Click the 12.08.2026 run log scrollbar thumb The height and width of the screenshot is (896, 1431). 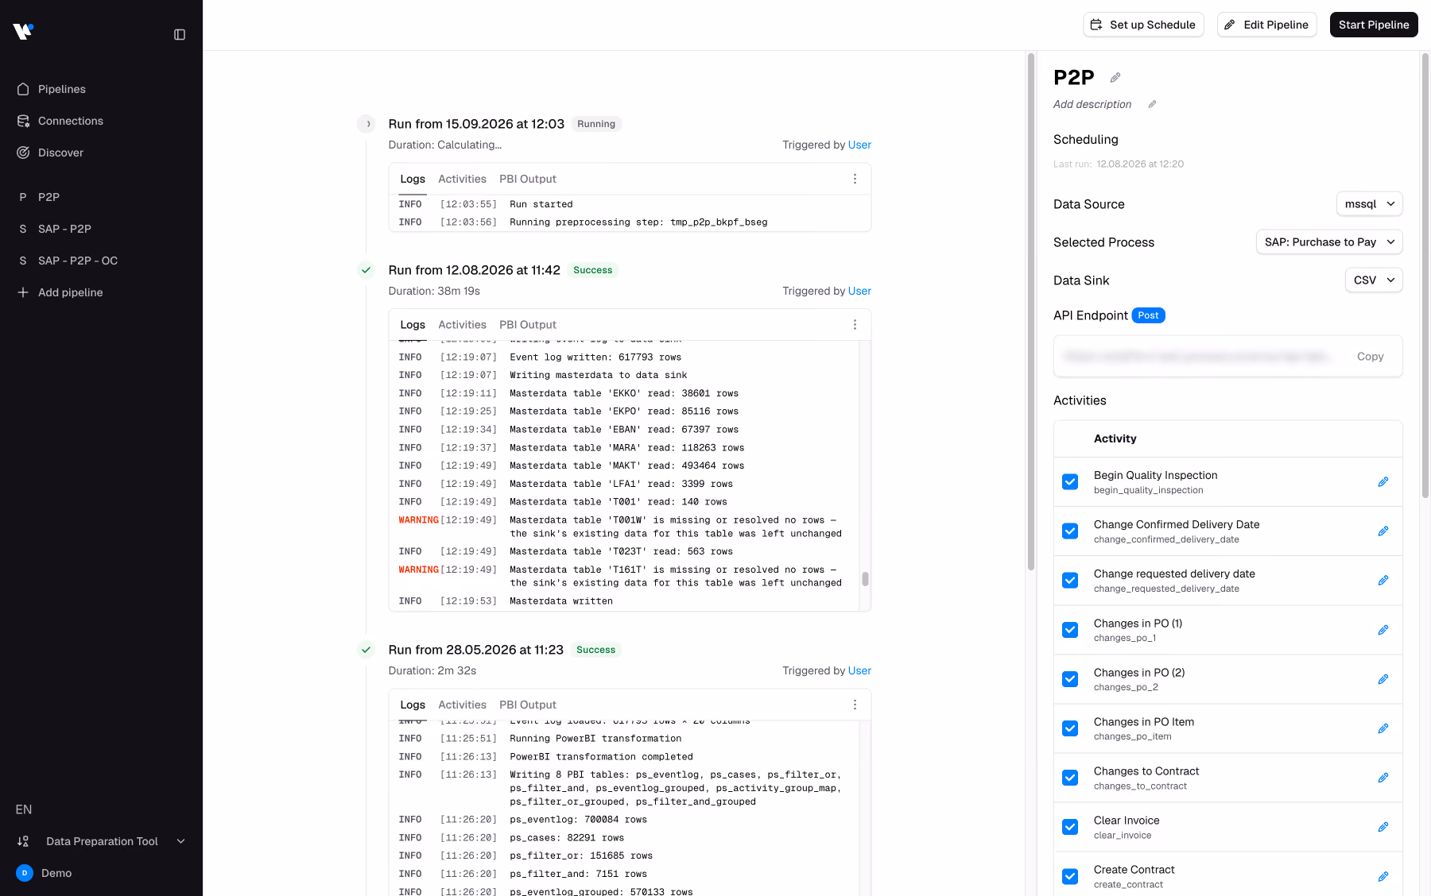pyautogui.click(x=865, y=579)
